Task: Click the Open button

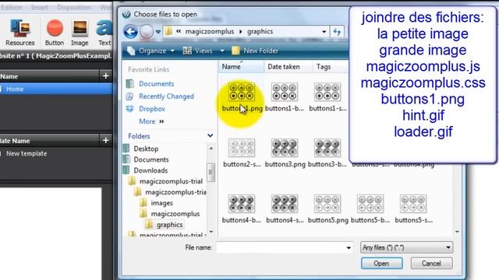Action: click(381, 264)
